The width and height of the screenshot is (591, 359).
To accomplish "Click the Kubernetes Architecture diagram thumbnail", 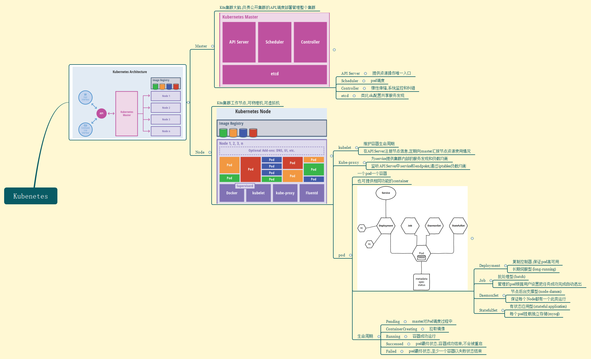I will (127, 102).
